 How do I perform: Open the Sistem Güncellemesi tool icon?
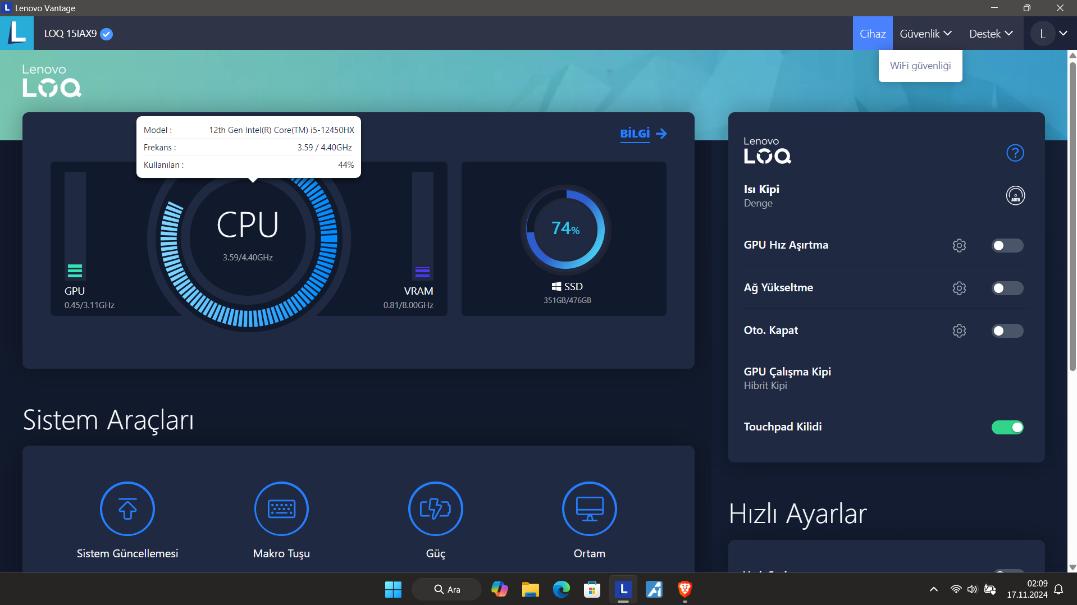tap(127, 509)
